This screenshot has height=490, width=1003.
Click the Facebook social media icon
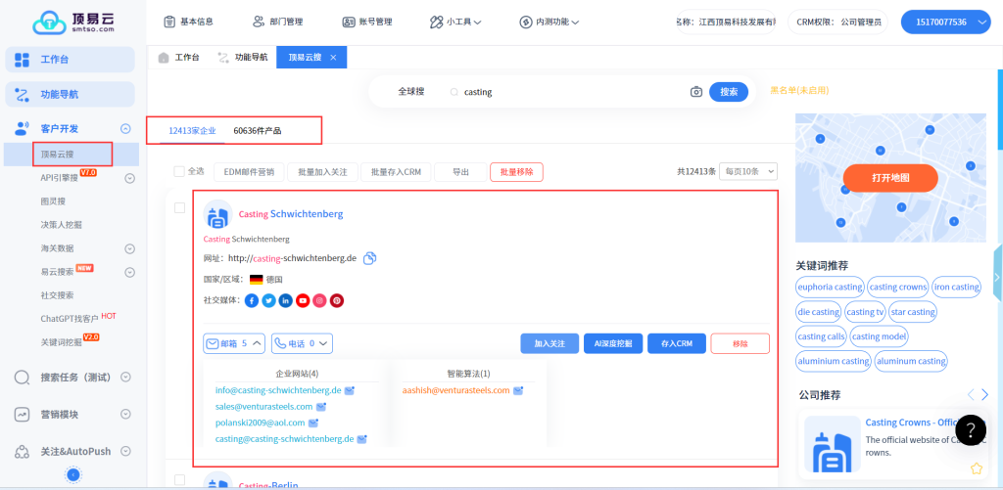(x=252, y=300)
